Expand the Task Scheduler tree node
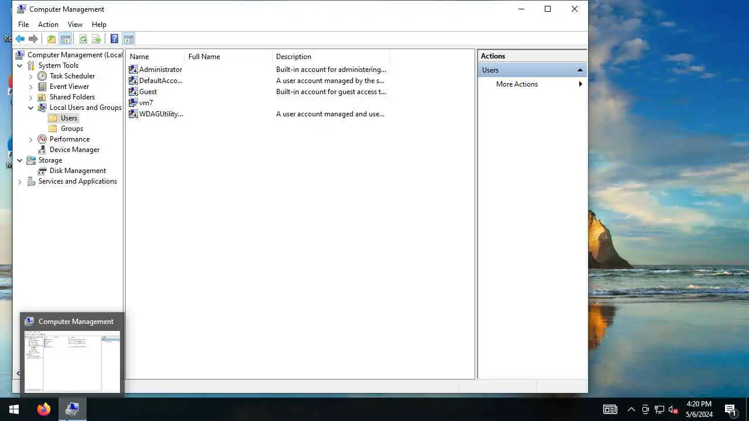749x421 pixels. tap(31, 76)
